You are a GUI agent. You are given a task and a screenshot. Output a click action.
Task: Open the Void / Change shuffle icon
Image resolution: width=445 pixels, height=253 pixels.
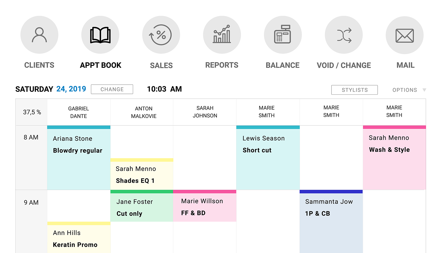[344, 35]
